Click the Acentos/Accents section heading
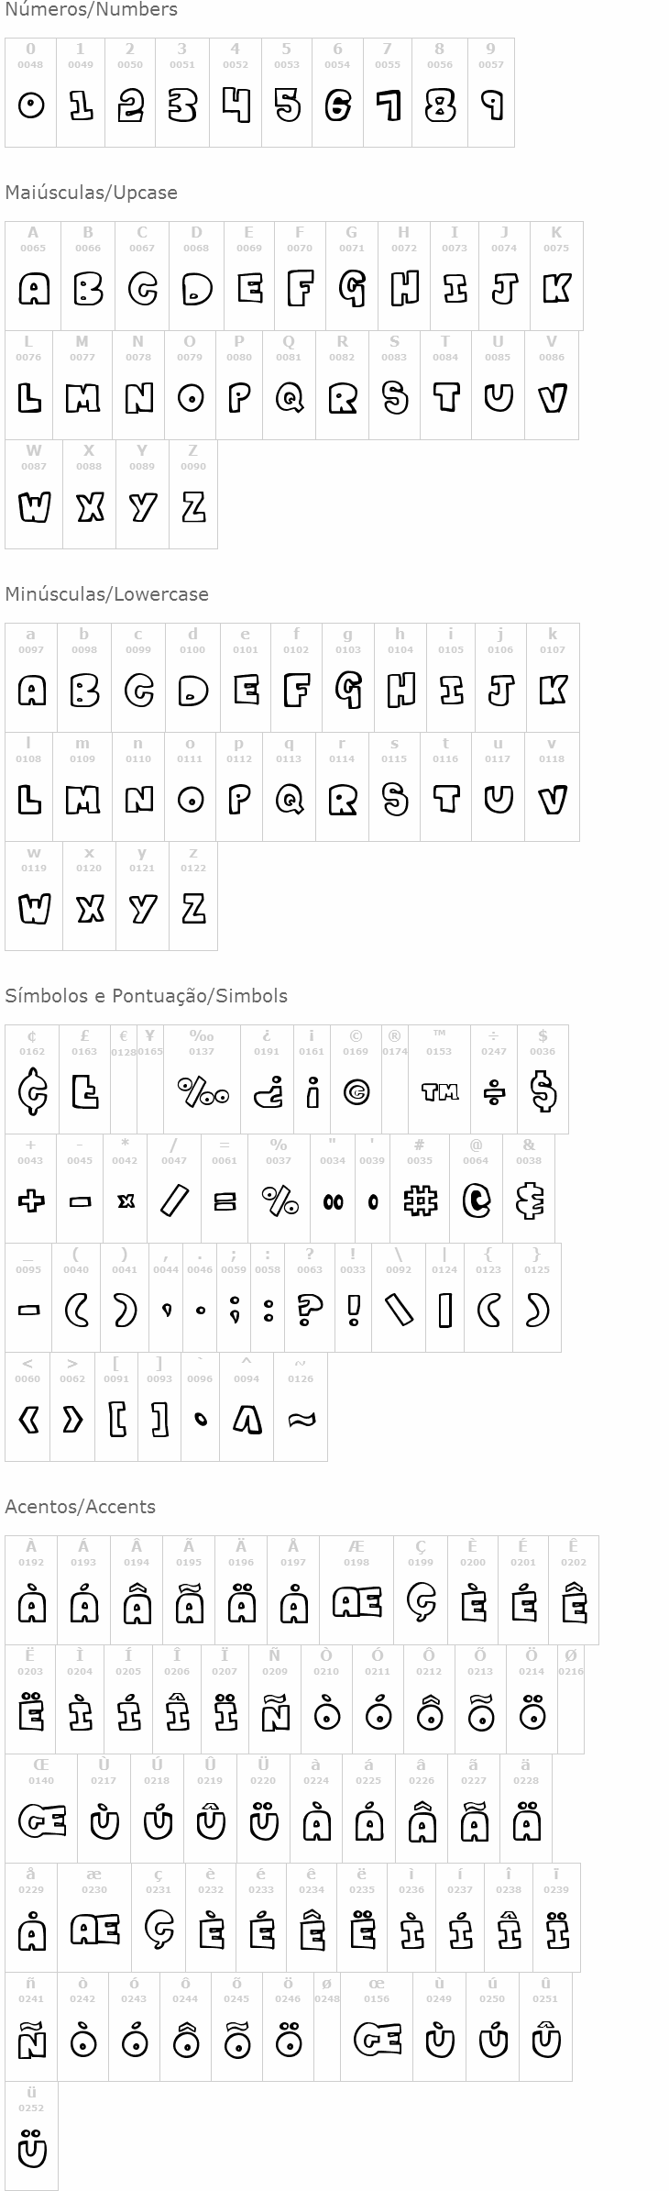 click(x=80, y=1507)
